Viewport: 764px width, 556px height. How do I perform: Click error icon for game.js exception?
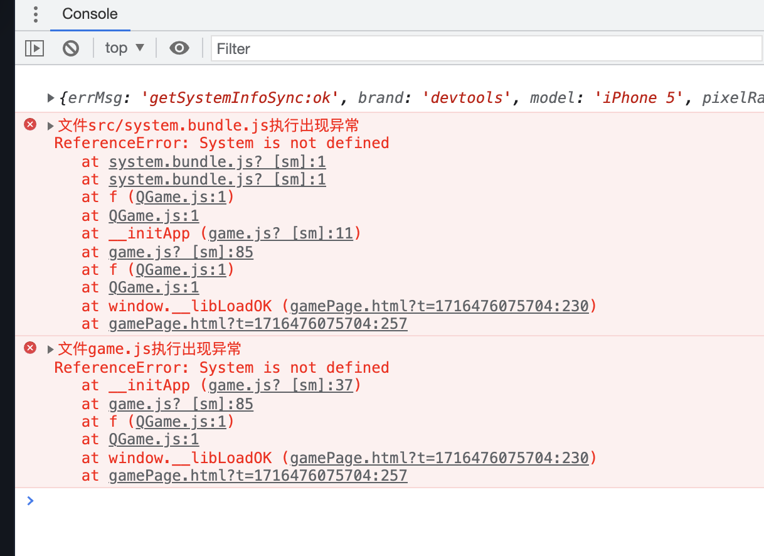point(30,348)
